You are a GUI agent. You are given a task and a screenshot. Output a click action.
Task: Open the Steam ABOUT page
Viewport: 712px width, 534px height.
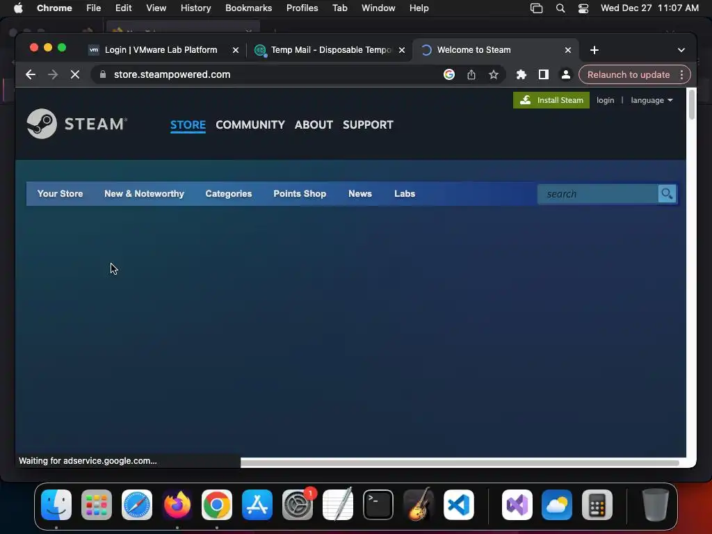(314, 125)
